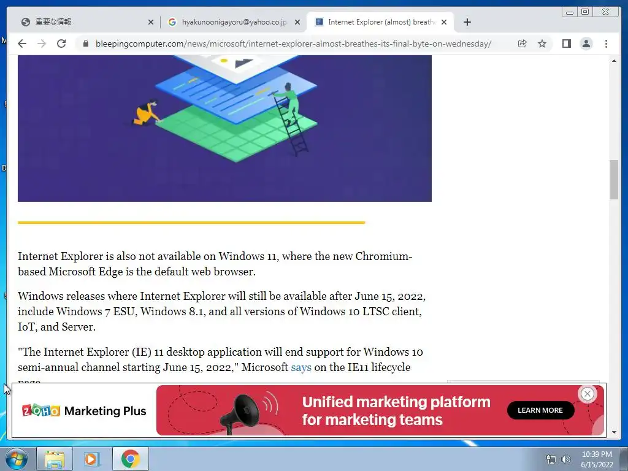
Task: Dismiss the Zoho banner ad
Action: 587,394
